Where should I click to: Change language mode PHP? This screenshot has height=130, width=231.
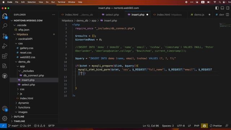pyautogui.click(x=196, y=126)
